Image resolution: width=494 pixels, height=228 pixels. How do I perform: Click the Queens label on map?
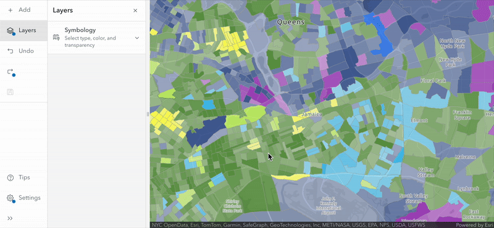point(290,22)
